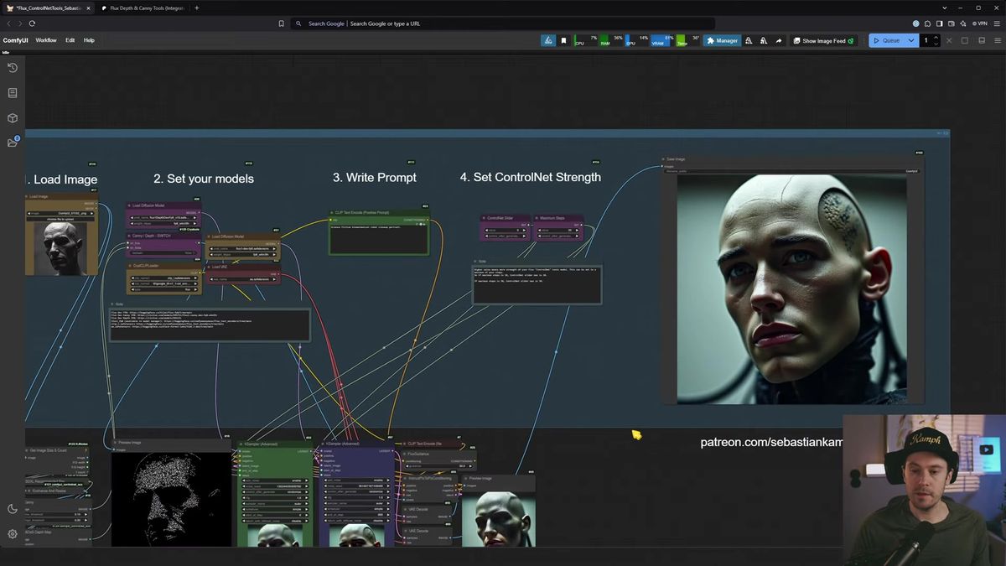
Task: Toggle dark theme moon icon
Action: tap(13, 509)
